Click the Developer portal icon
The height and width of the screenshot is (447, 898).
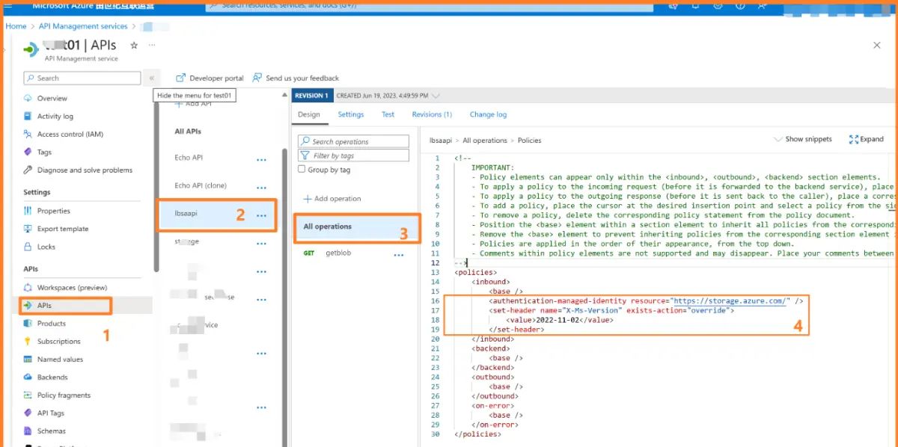pyautogui.click(x=180, y=78)
